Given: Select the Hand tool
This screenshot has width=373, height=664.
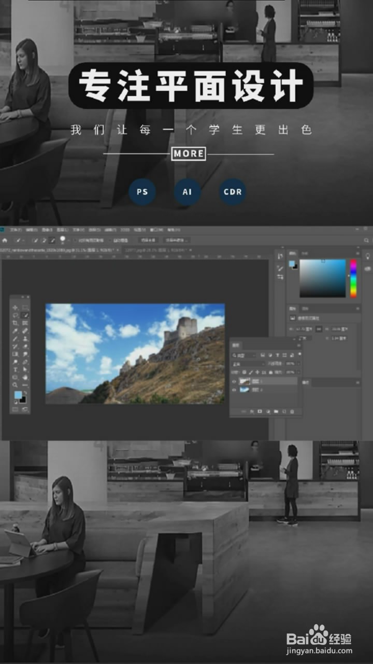Looking at the screenshot, I should (25, 377).
